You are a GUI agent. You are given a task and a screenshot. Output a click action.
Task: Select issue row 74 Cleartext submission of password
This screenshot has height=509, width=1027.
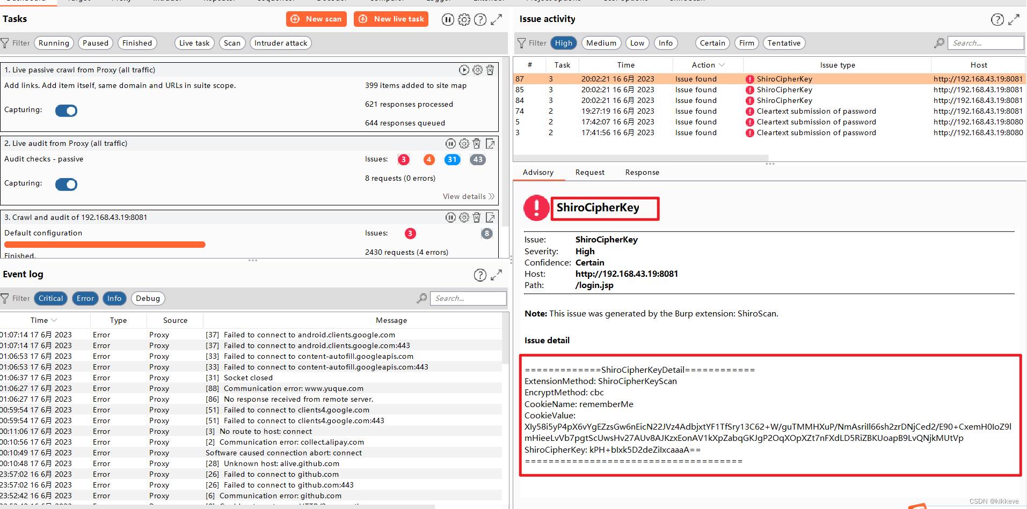(x=769, y=111)
